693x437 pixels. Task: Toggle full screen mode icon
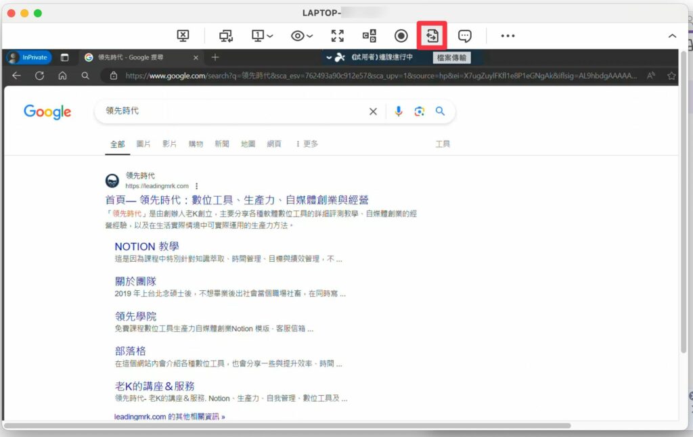337,36
